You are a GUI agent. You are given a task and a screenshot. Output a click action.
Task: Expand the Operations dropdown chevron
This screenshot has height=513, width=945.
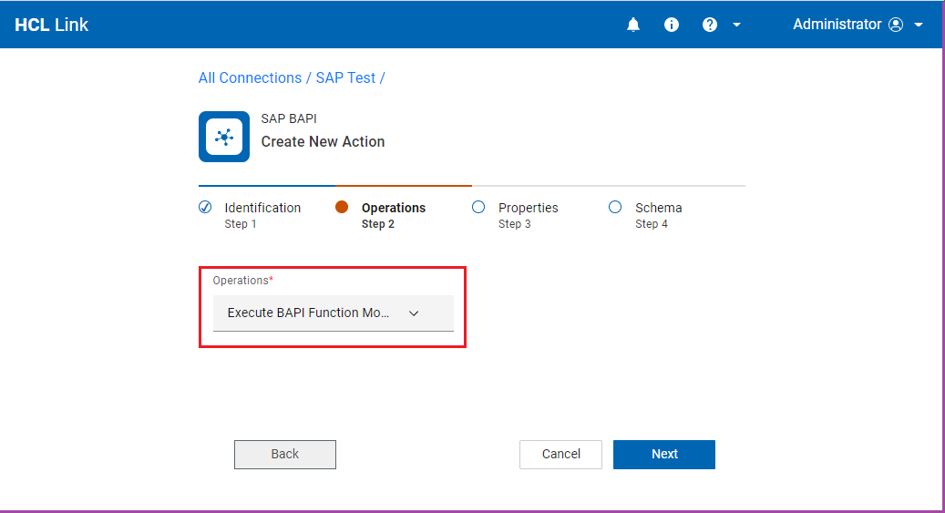point(414,313)
